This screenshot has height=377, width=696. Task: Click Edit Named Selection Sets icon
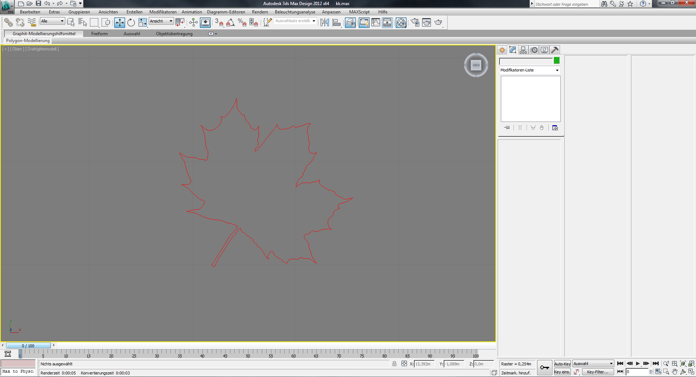267,22
